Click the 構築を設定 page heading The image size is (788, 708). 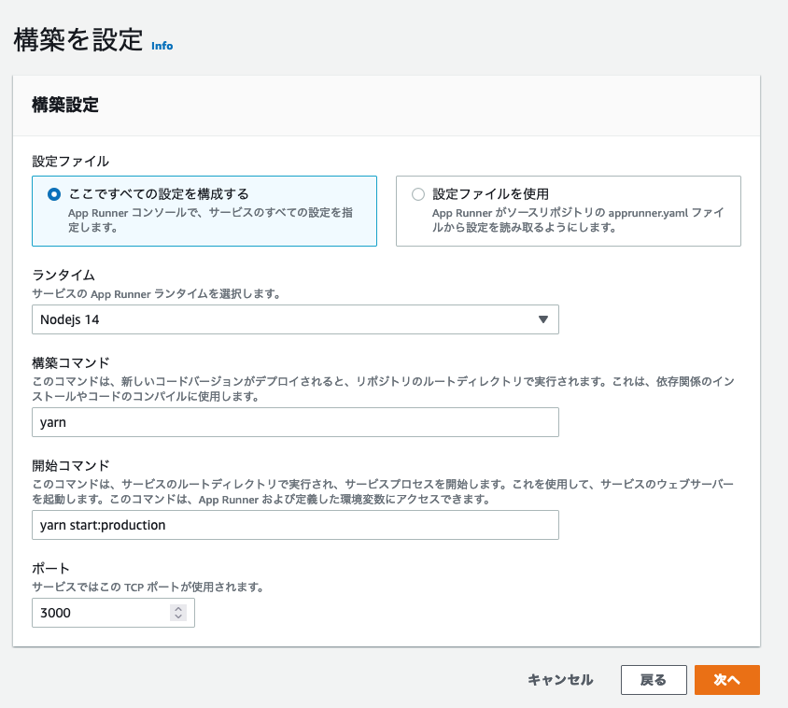coord(78,39)
